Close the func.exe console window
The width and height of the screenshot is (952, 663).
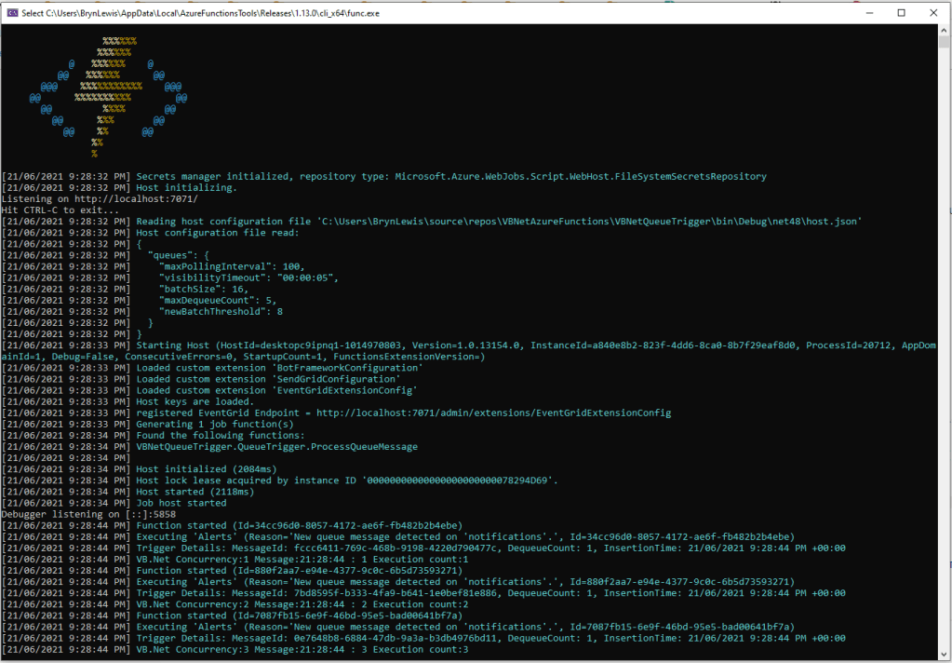click(x=933, y=13)
